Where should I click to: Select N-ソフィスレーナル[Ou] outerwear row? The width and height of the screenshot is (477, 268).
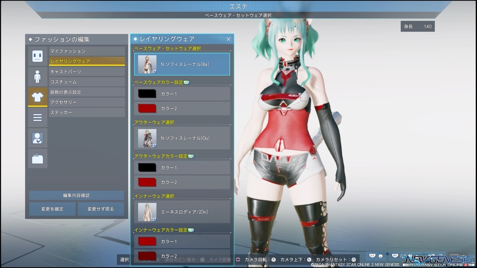[182, 138]
